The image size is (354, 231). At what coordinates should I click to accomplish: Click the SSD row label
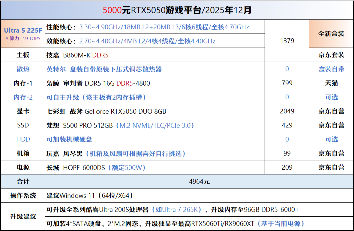click(x=23, y=125)
